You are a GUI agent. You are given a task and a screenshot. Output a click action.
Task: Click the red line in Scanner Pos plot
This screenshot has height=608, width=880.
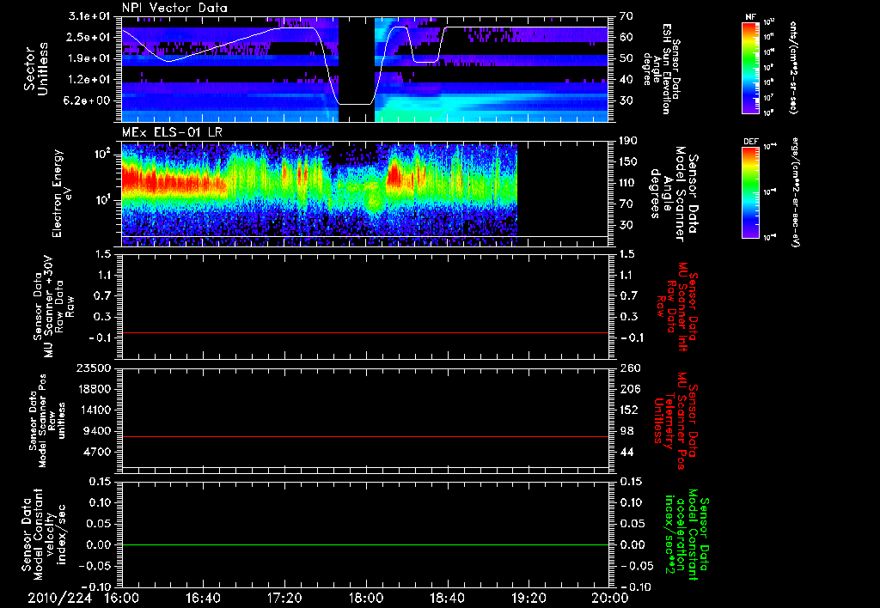pos(364,436)
